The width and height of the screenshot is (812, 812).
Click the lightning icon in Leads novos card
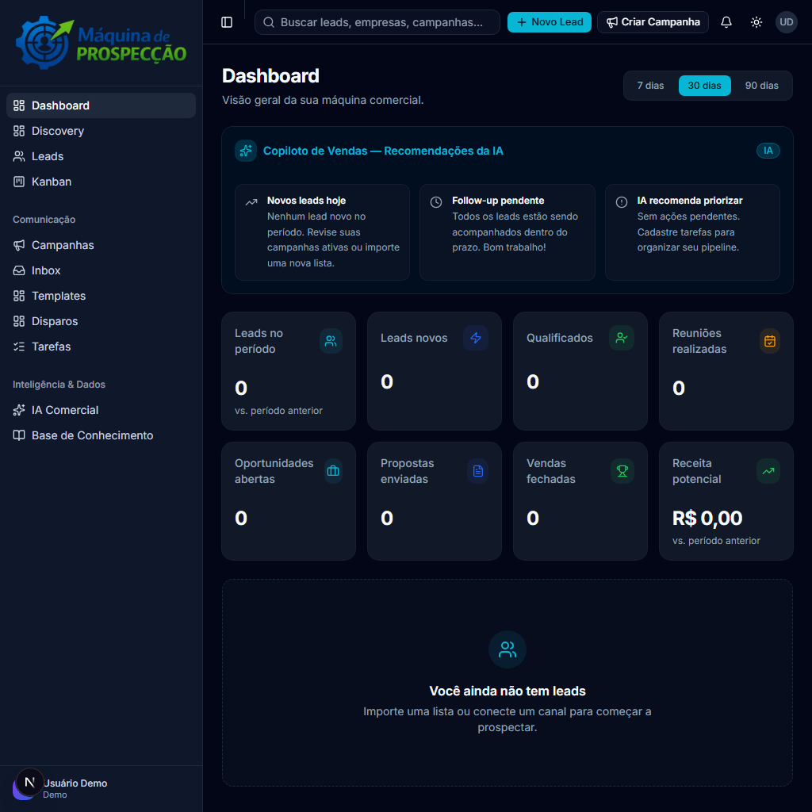[476, 338]
